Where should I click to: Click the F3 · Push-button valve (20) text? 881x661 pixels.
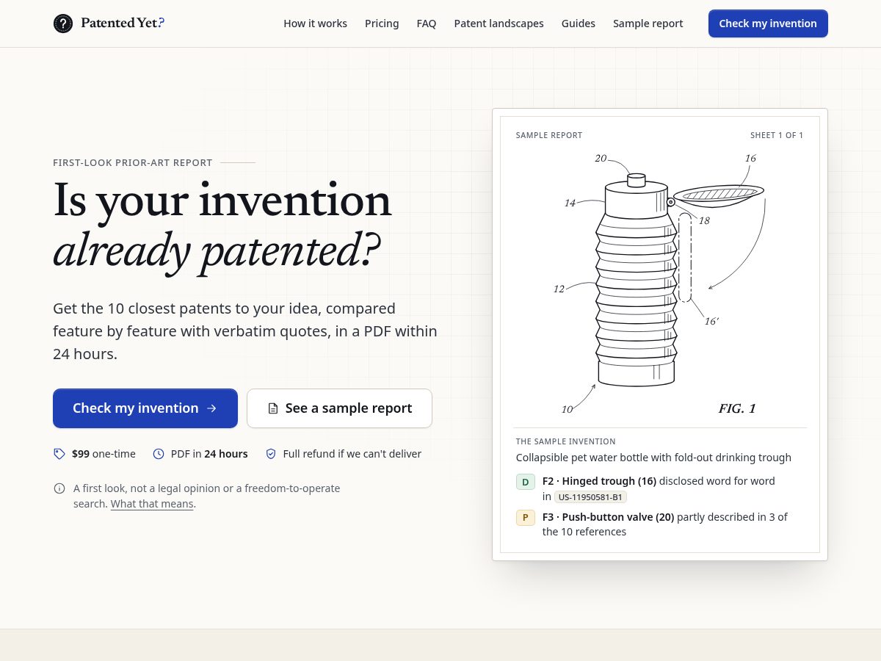tap(608, 517)
